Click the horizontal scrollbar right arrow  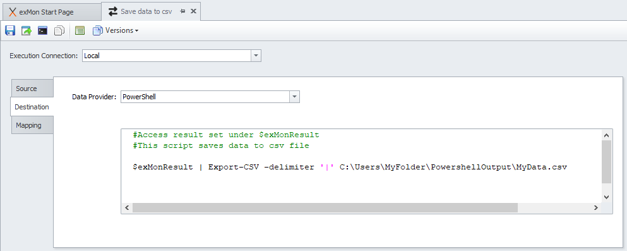click(x=596, y=208)
